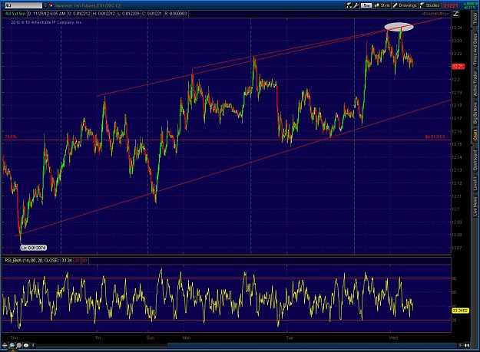Click the flask icon beside the symbol
Screen dimensions: 480x352
[x=51, y=5]
